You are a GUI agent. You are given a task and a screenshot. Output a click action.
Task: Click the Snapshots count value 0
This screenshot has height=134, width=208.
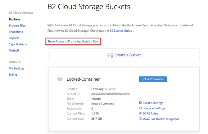coord(92,109)
